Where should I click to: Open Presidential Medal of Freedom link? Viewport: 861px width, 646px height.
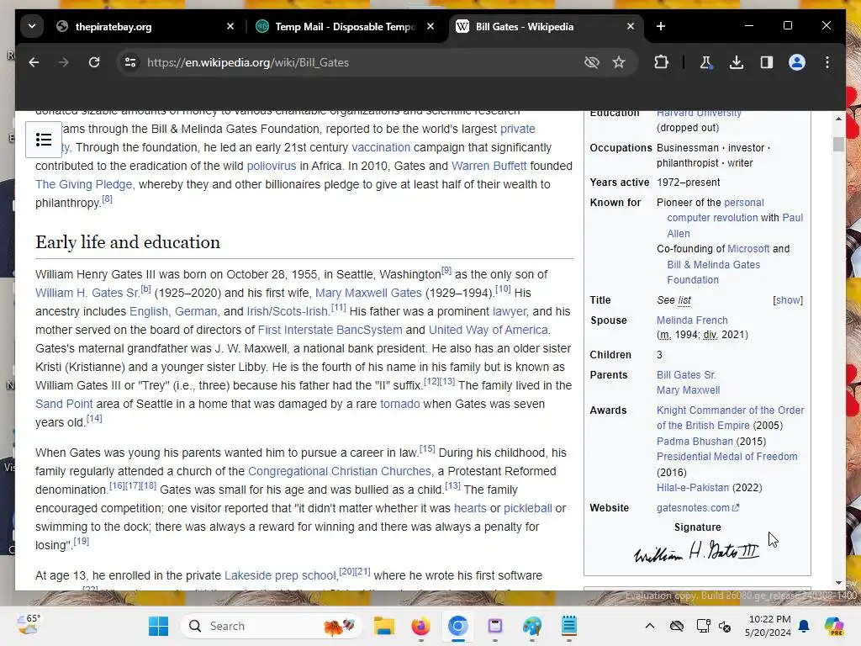[x=727, y=457]
